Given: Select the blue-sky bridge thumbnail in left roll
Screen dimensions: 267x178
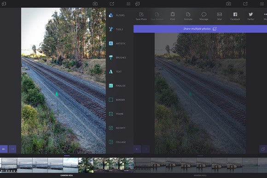Looking at the screenshot, I should point(70,165).
